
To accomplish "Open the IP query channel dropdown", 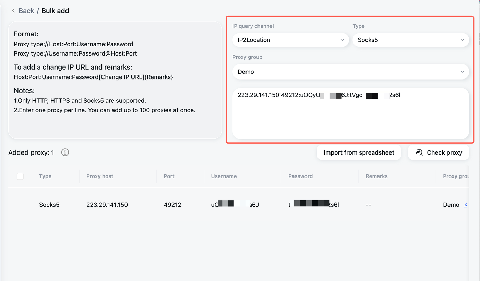I will pos(291,40).
